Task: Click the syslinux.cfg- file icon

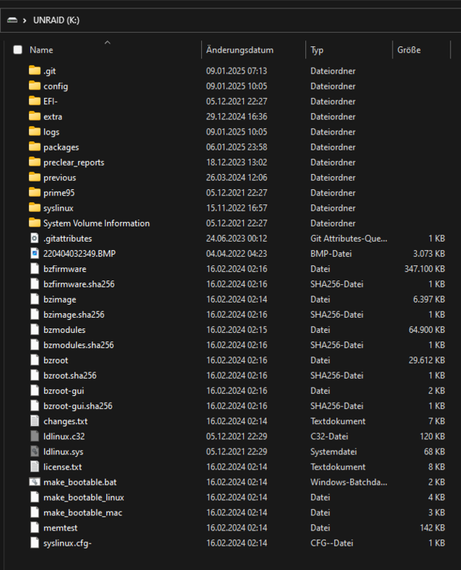Action: 34,543
